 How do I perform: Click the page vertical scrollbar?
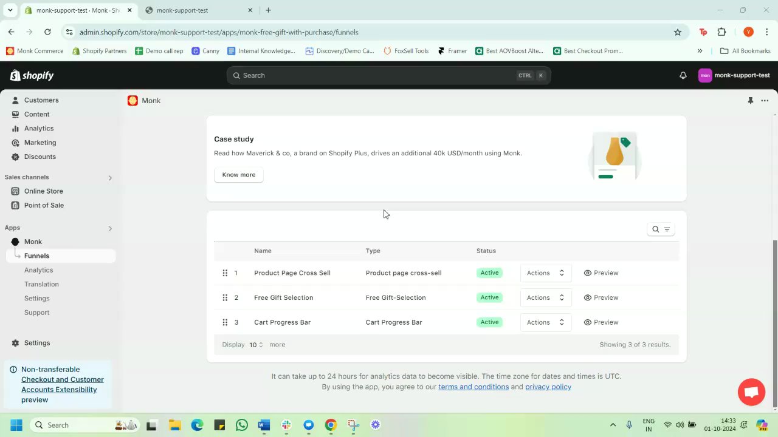point(774,325)
